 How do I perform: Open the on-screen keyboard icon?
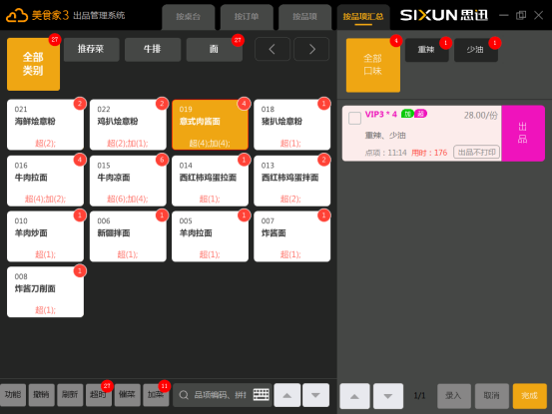pos(261,395)
